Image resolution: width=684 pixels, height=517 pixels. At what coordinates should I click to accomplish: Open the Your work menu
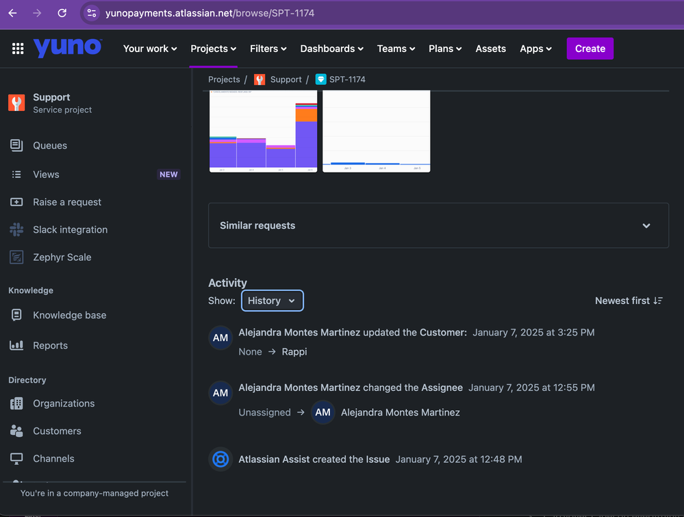click(x=150, y=49)
